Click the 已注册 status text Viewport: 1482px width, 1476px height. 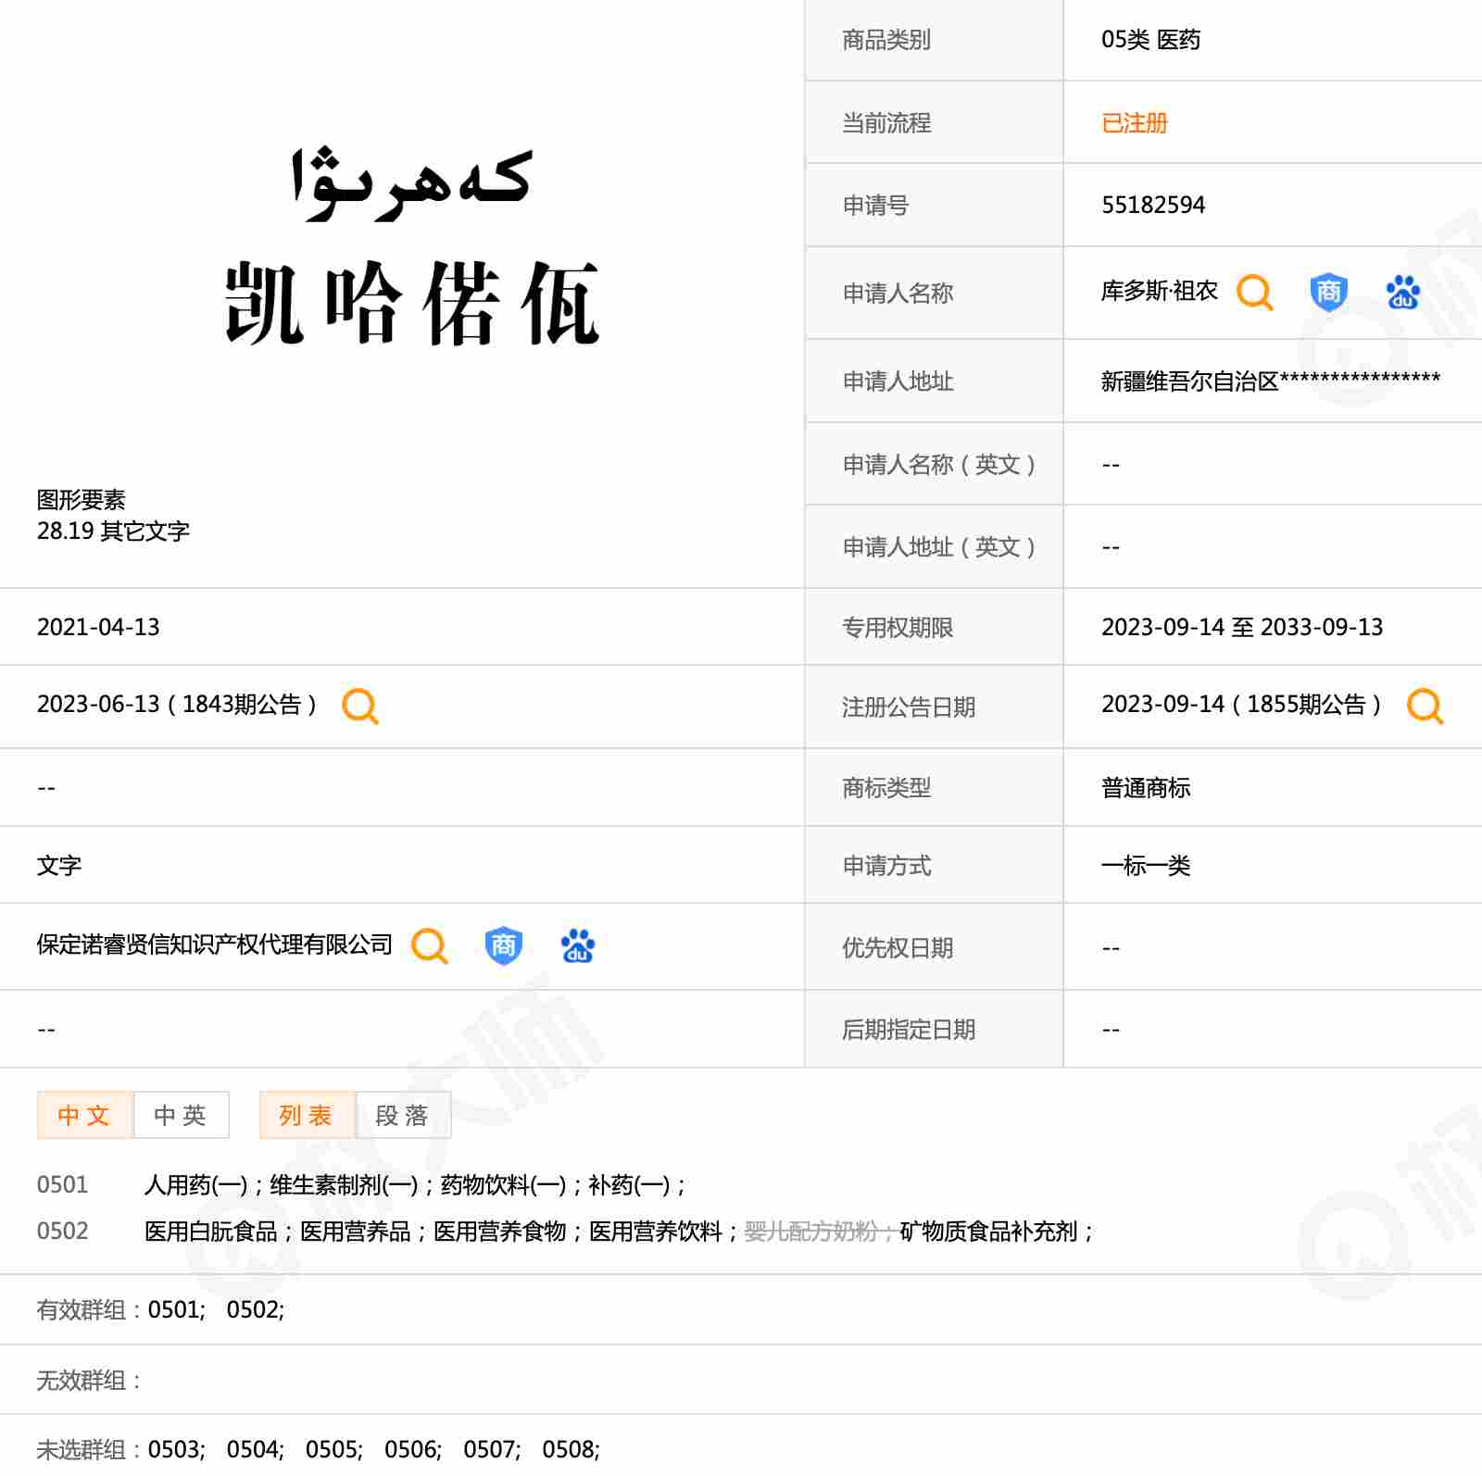1134,123
